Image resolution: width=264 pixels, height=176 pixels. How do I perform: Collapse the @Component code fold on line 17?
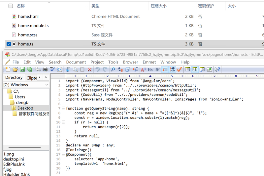[63, 154]
